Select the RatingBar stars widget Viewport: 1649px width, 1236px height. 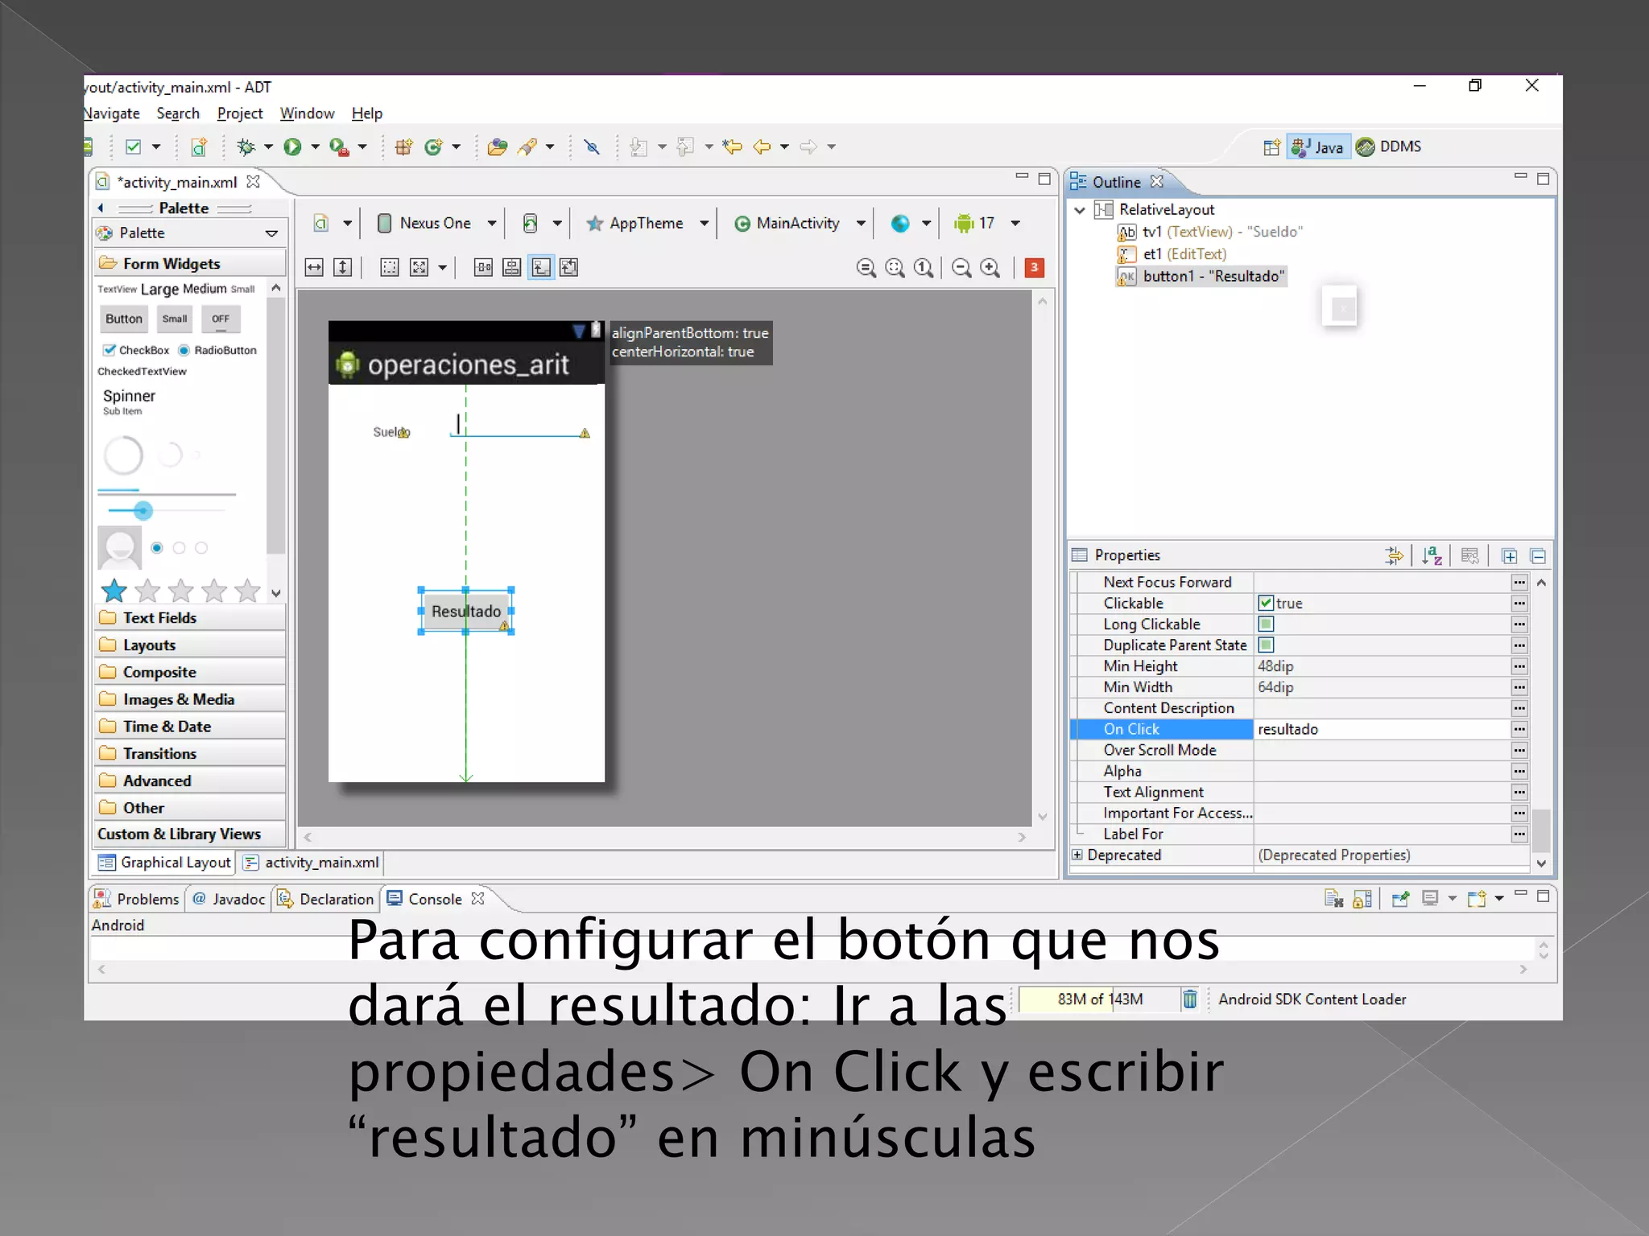[x=180, y=591]
